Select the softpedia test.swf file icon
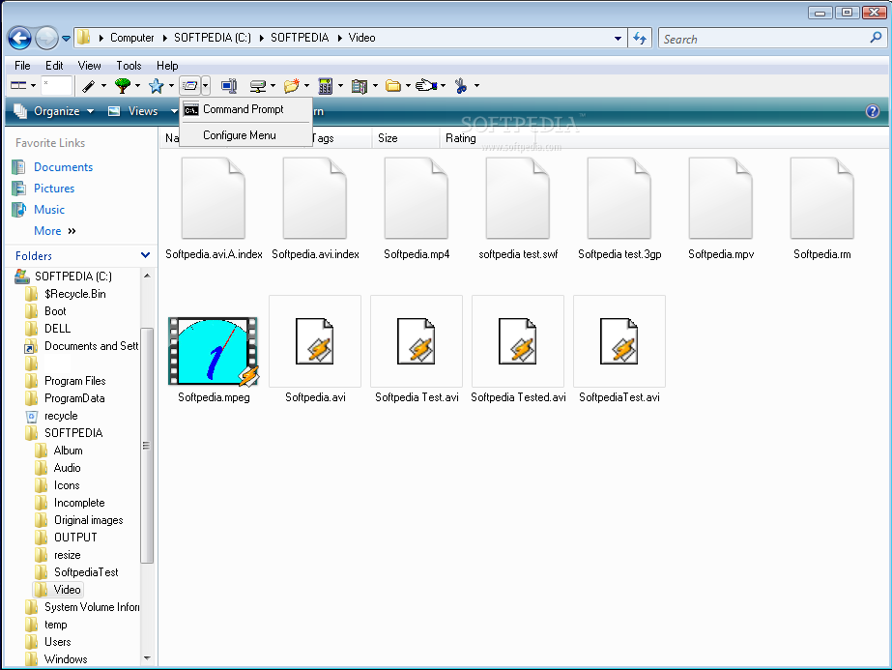The image size is (892, 670). tap(518, 198)
